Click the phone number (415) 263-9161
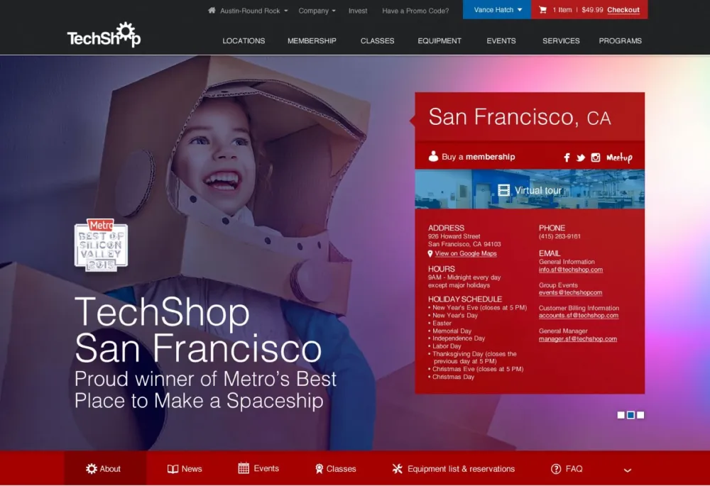 (559, 236)
